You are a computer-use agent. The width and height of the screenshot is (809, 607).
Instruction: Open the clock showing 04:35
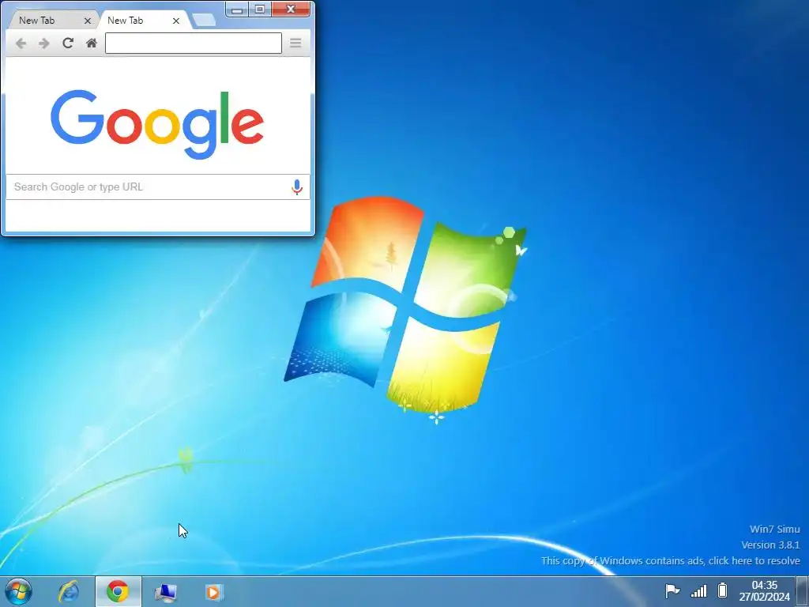pos(764,591)
